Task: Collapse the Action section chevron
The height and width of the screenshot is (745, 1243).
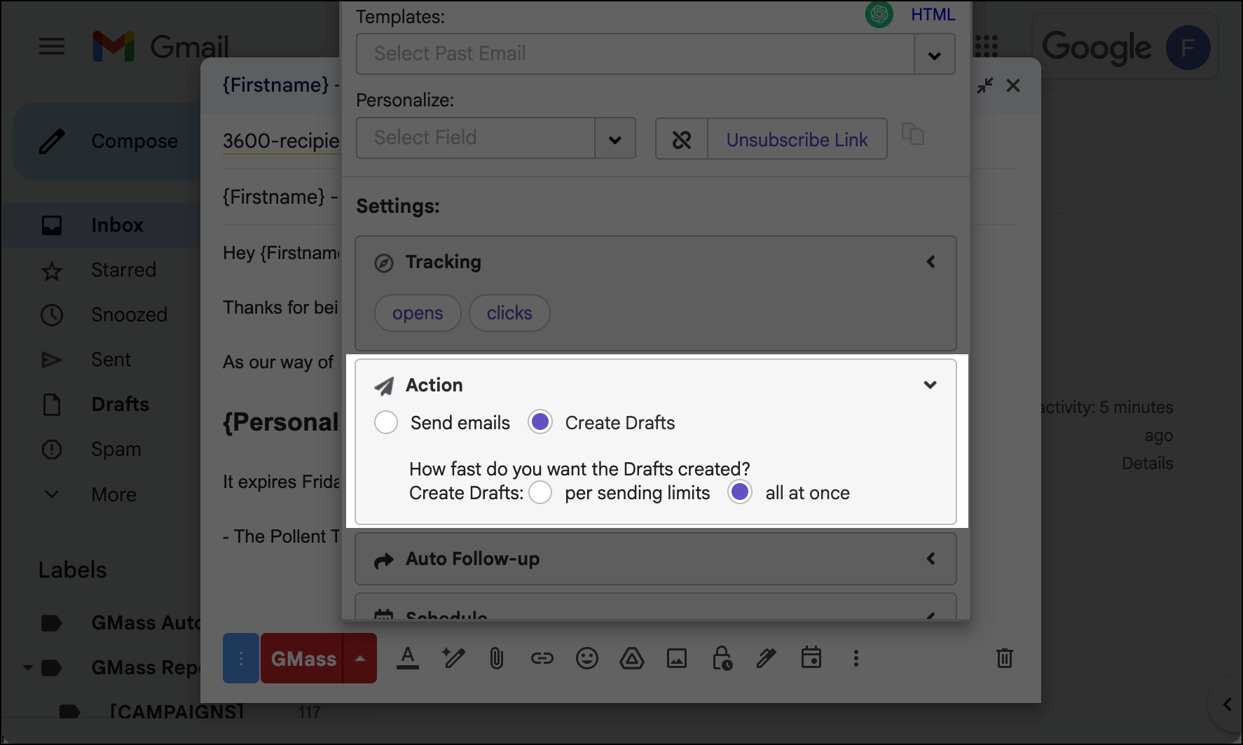Action: click(x=930, y=385)
